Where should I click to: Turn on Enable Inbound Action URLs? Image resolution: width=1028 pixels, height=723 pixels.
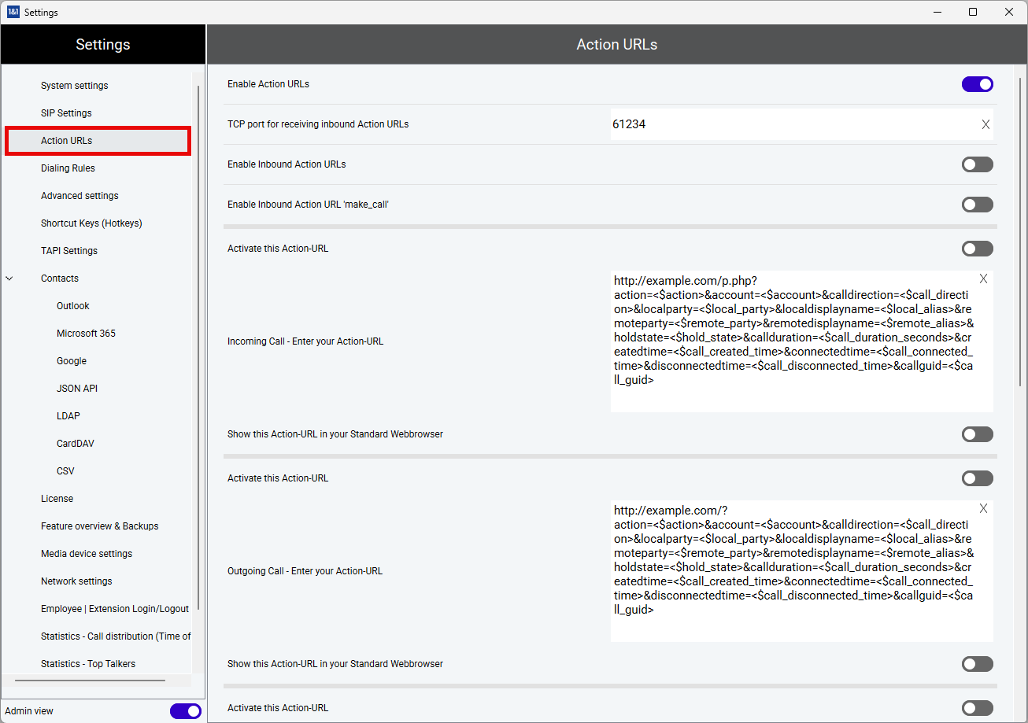(x=977, y=164)
